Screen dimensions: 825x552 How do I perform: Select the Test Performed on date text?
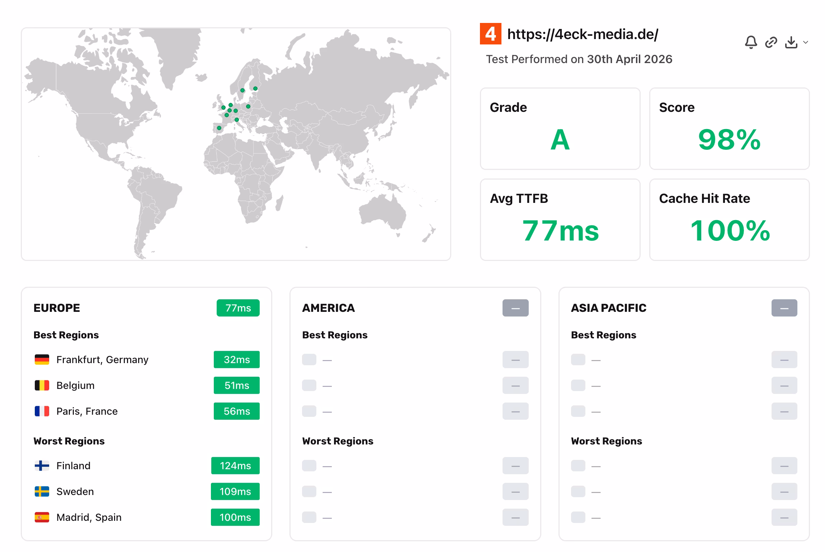[579, 59]
